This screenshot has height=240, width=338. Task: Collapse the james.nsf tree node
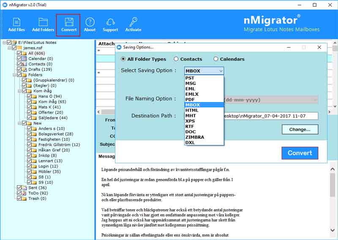coord(9,48)
